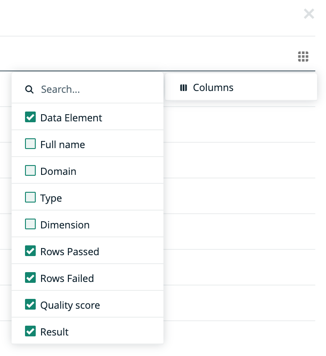
Task: Click the Quality score label
Action: tap(70, 306)
